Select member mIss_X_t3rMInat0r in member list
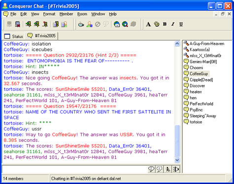The width and height of the screenshot is (234, 184). coord(202,55)
